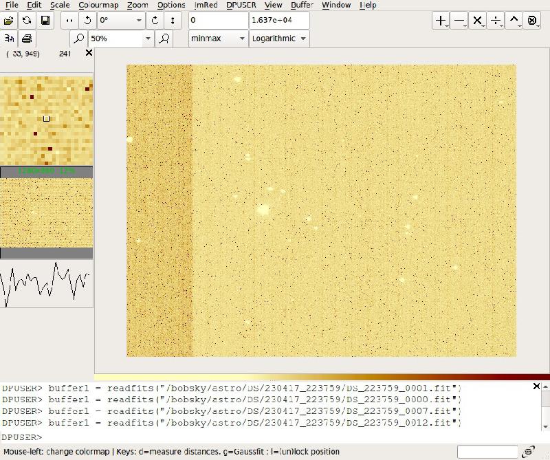Click the reload file icon
The image size is (550, 460).
coord(27,21)
